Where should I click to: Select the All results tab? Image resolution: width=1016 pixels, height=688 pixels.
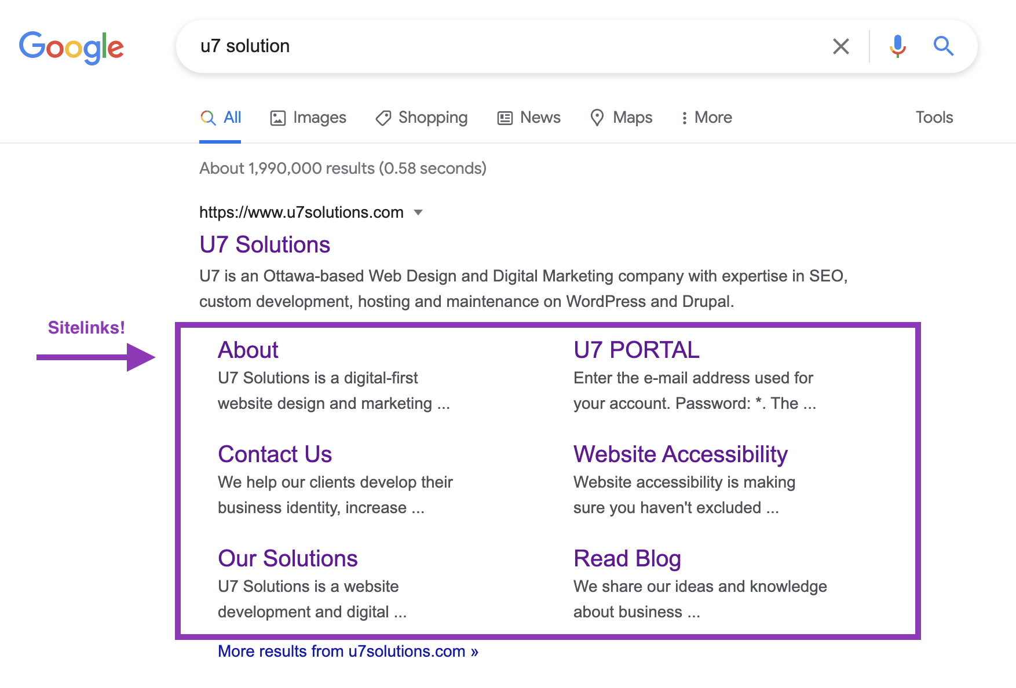[x=221, y=118]
